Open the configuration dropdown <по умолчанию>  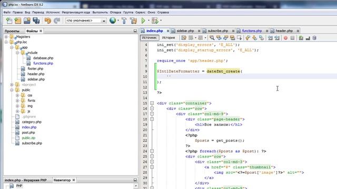(86, 20)
